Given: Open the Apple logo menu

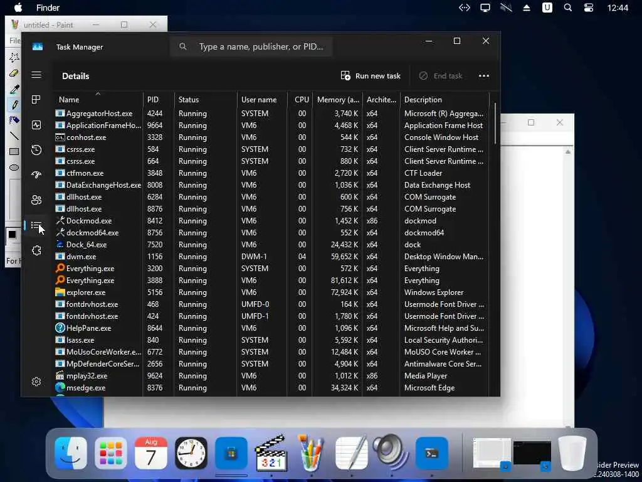Looking at the screenshot, I should [18, 8].
